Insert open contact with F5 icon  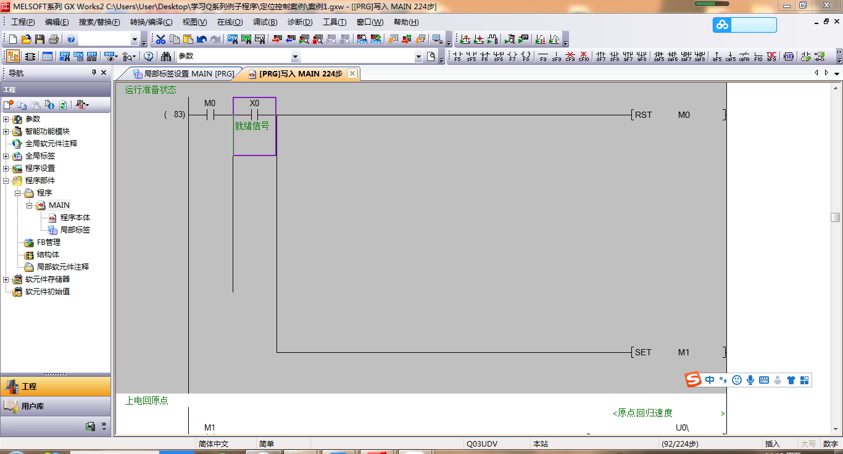(457, 57)
